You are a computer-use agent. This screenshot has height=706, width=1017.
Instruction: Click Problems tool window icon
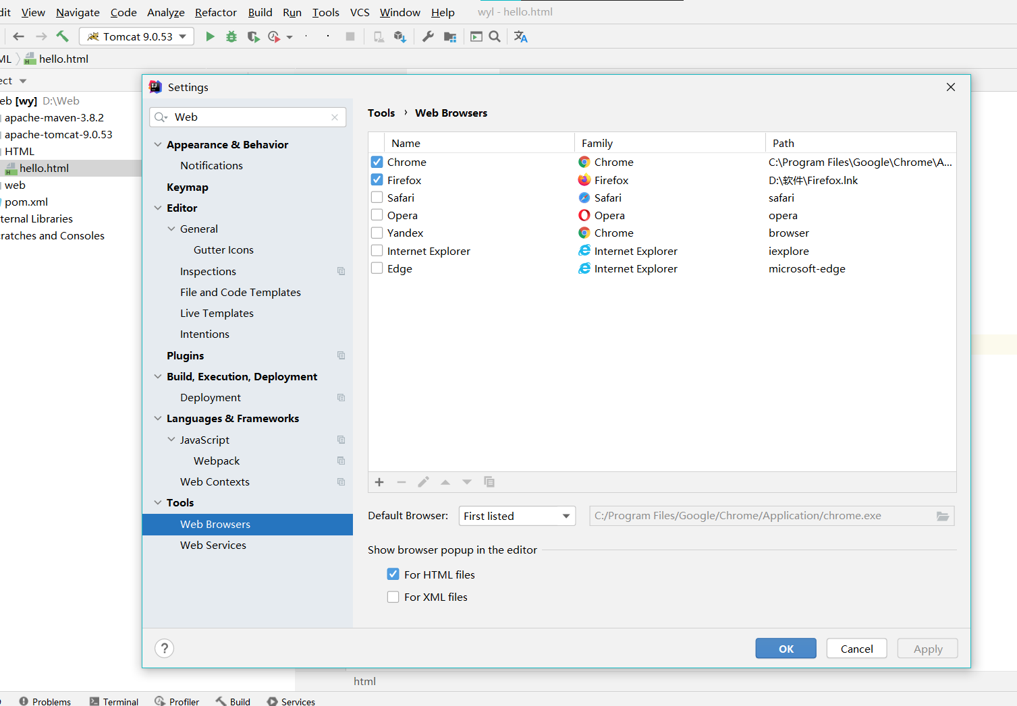[x=24, y=701]
